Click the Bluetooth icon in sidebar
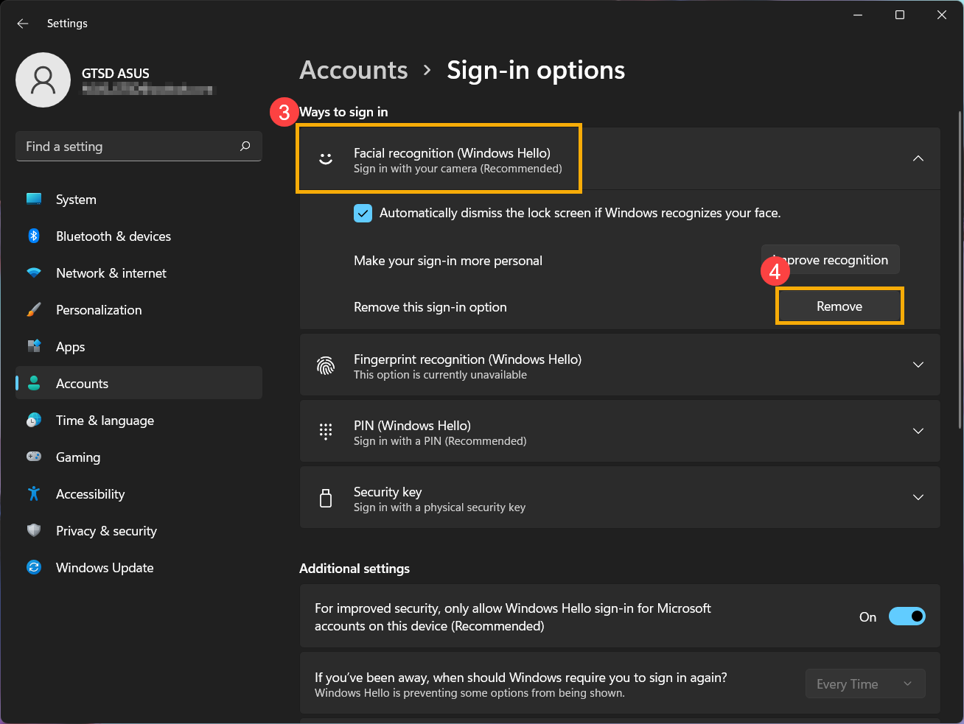 pos(34,236)
